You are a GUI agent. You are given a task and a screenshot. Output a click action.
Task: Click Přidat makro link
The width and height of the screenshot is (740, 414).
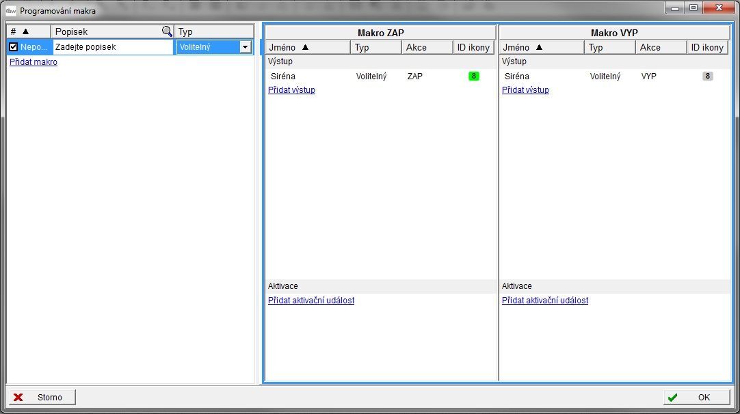[34, 62]
